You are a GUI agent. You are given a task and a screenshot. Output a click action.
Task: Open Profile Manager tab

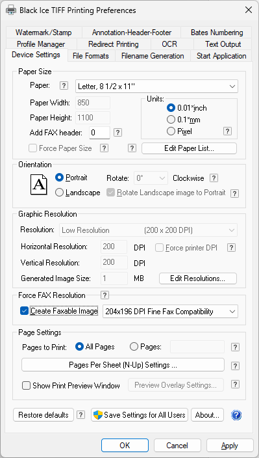coord(41,44)
